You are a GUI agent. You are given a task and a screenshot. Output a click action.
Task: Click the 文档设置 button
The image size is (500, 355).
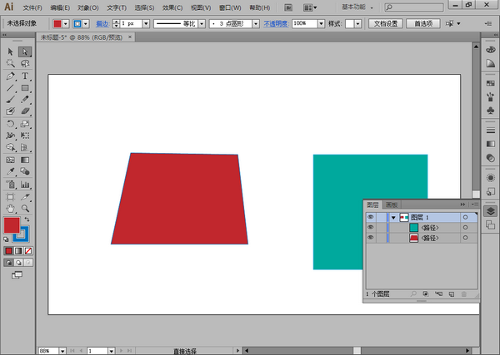tap(386, 23)
